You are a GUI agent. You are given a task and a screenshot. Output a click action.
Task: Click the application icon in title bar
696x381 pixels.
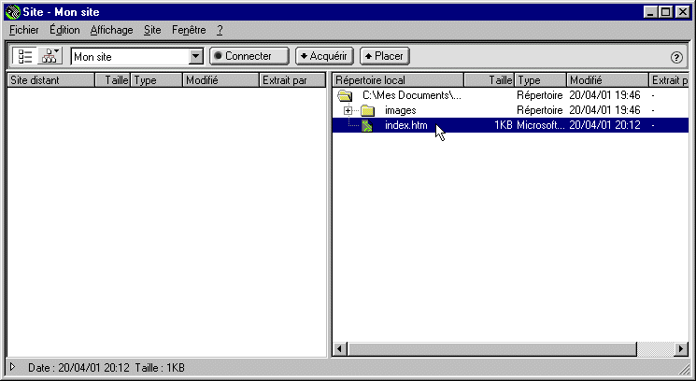pyautogui.click(x=11, y=12)
